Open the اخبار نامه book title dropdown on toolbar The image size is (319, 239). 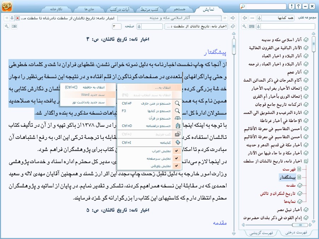(x=196, y=27)
